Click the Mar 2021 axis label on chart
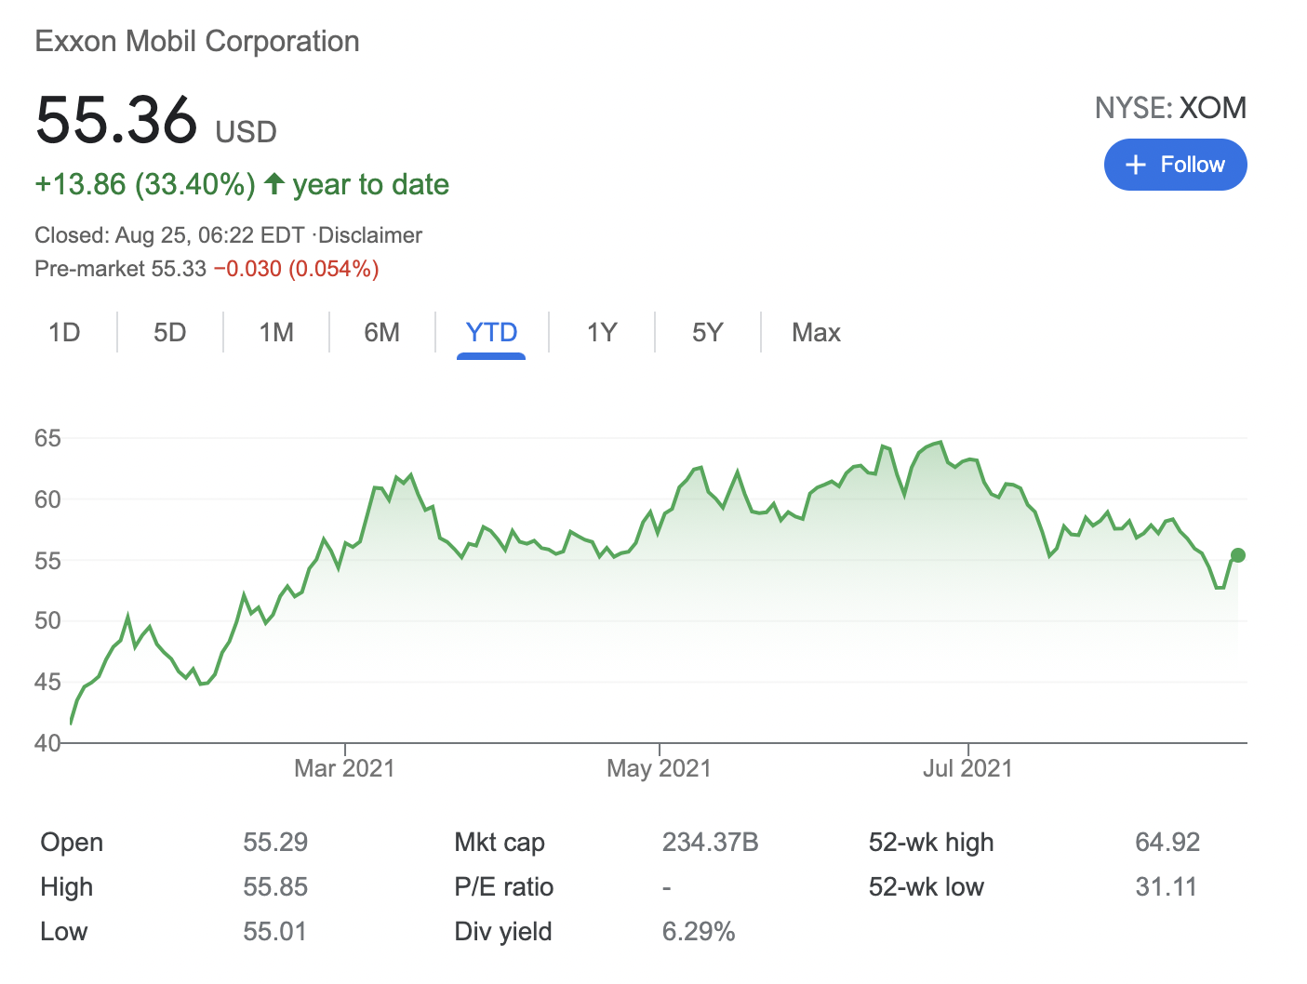 (343, 767)
